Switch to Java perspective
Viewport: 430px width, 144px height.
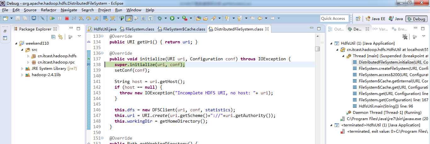coord(396,19)
